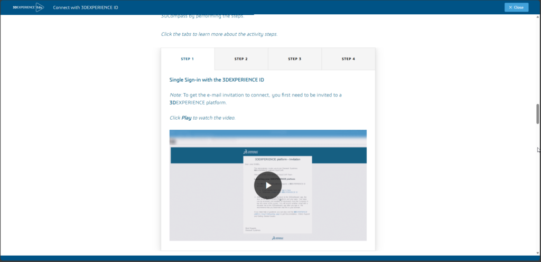Click the "Single Sign-in with the 3DEXPERIENCE ID" heading
The width and height of the screenshot is (541, 262).
[x=217, y=80]
